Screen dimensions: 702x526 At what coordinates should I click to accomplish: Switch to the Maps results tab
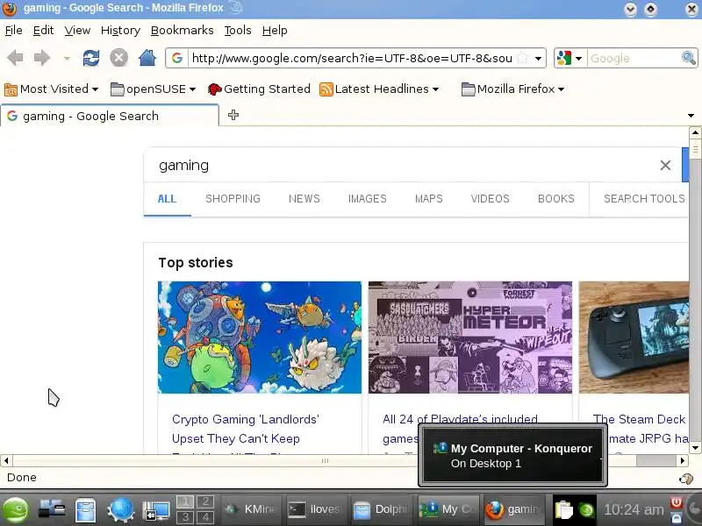click(x=428, y=199)
